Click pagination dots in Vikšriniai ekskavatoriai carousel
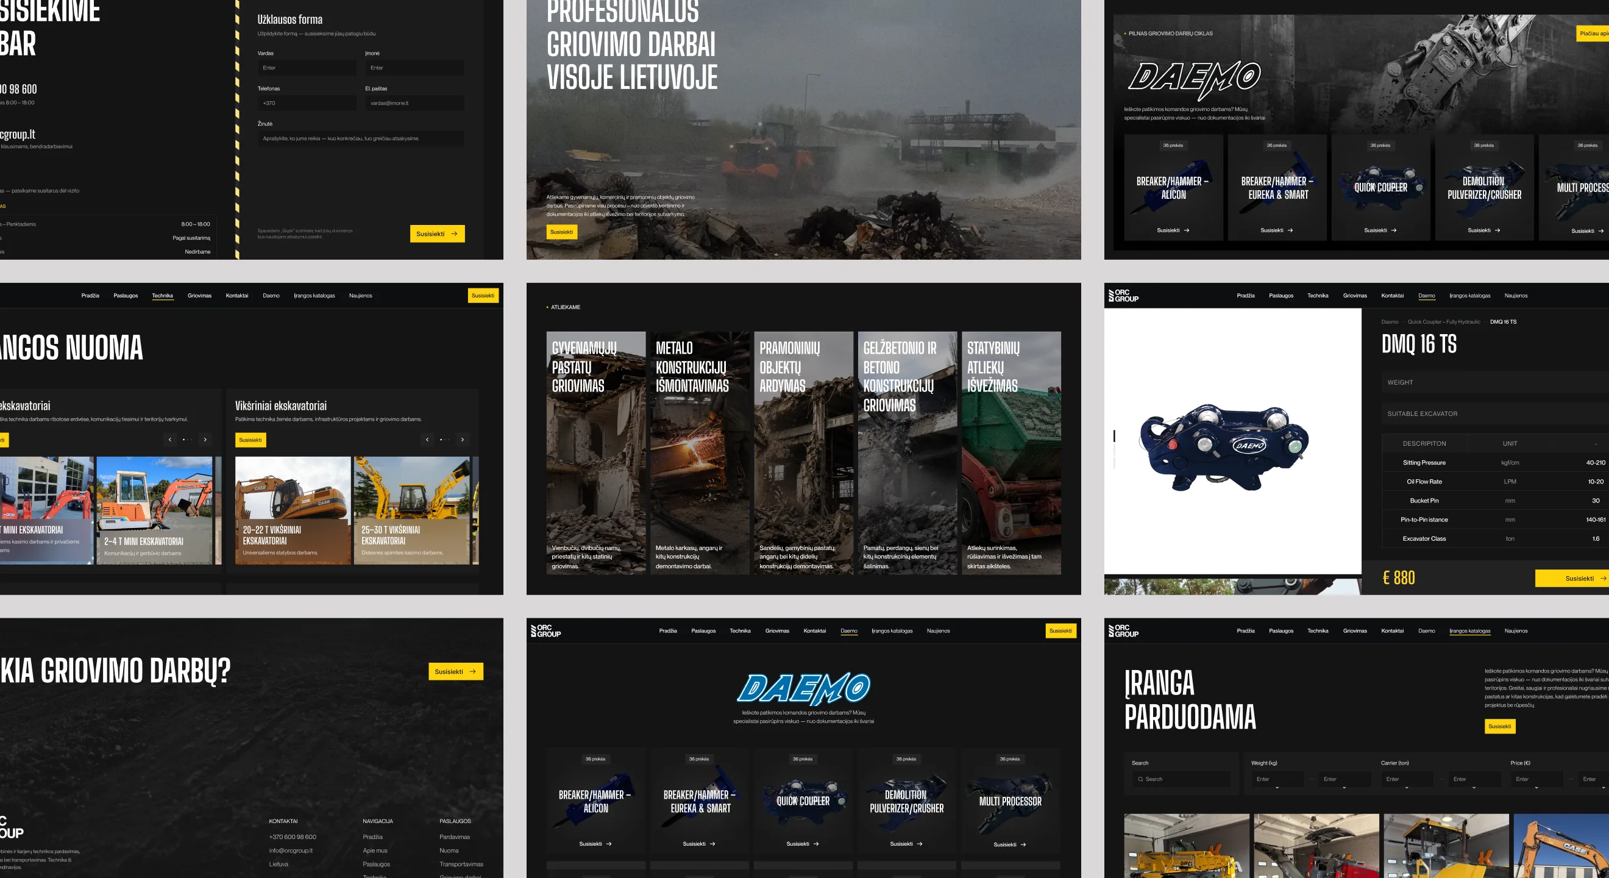This screenshot has width=1609, height=878. click(x=444, y=440)
